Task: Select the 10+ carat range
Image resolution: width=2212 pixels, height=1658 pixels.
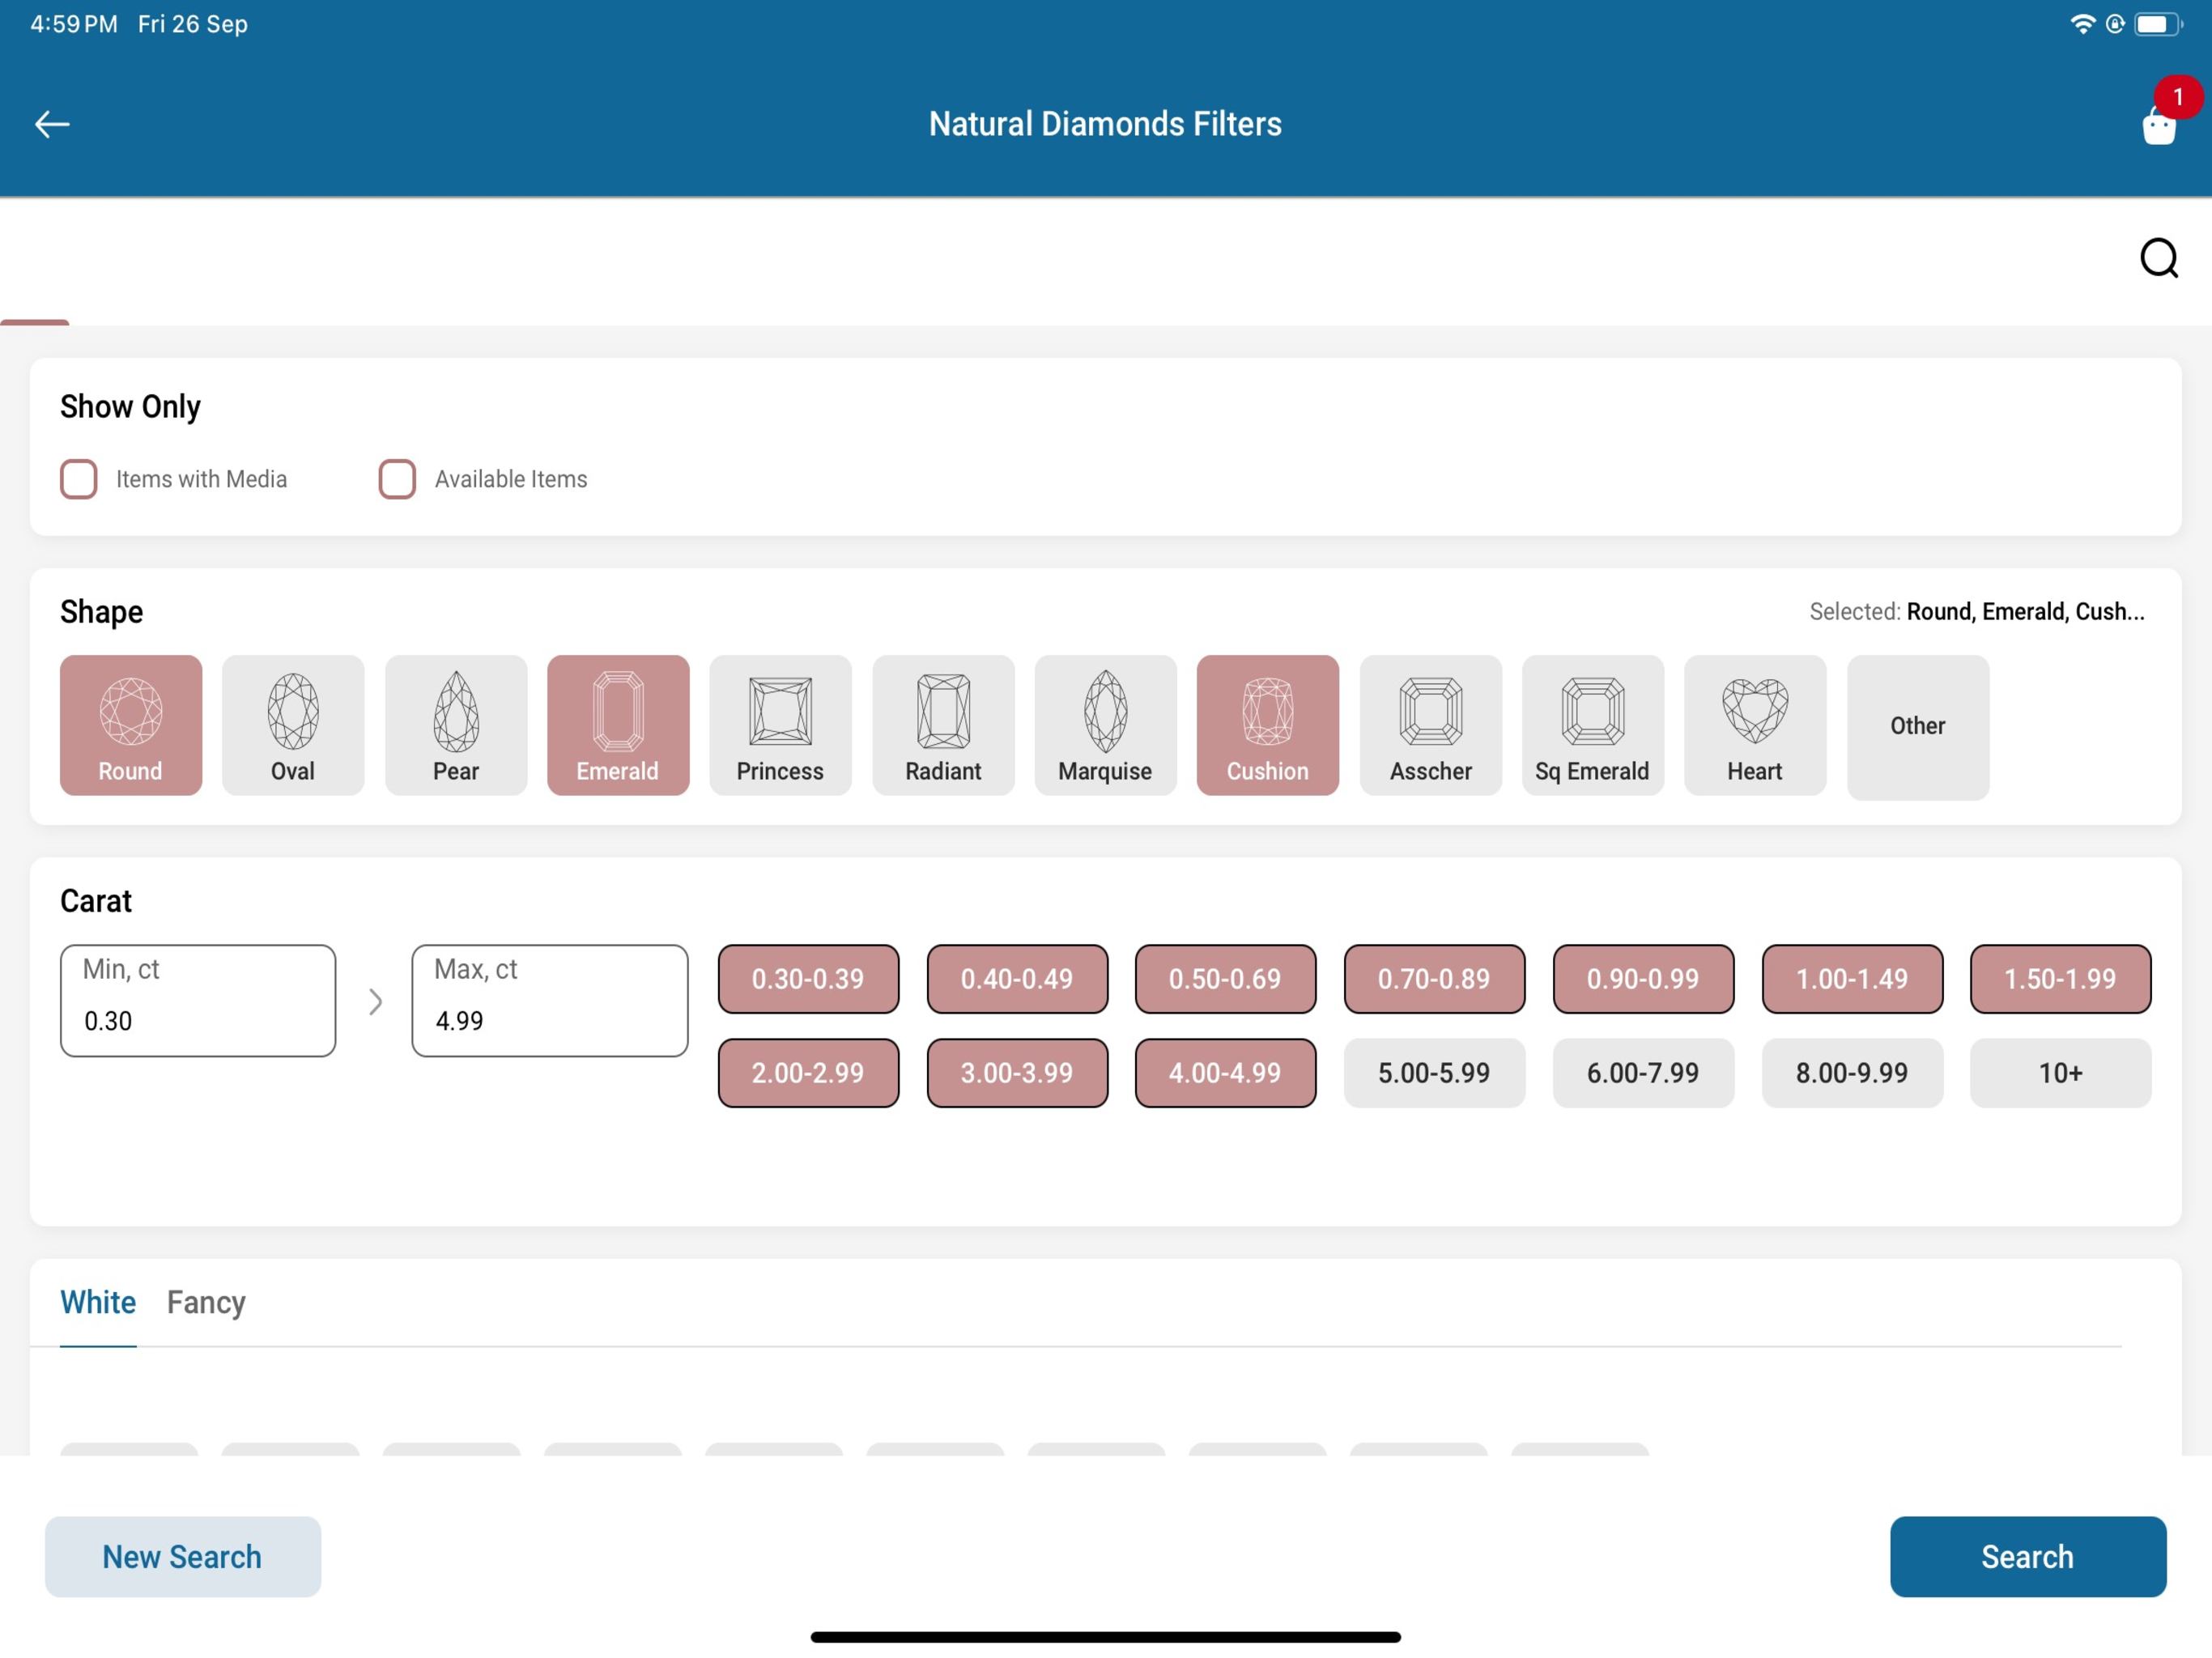Action: tap(2060, 1073)
